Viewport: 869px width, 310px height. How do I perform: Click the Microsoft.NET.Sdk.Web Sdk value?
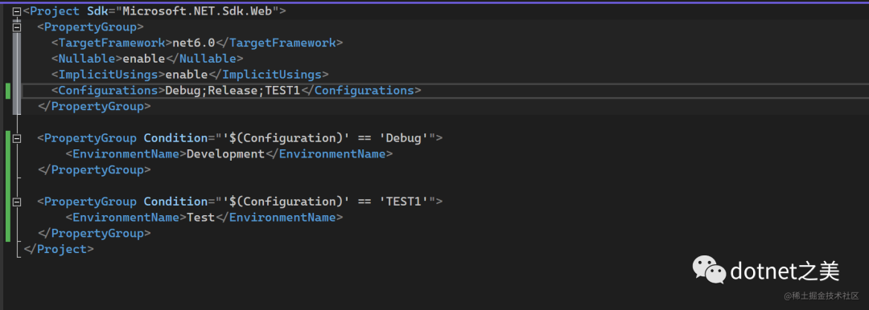tap(197, 10)
